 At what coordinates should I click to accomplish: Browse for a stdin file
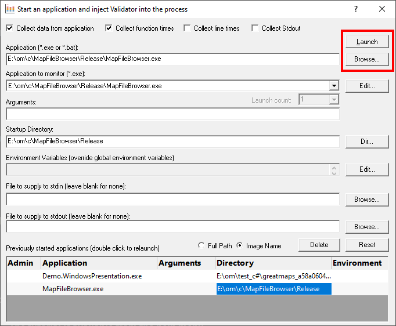pos(367,200)
